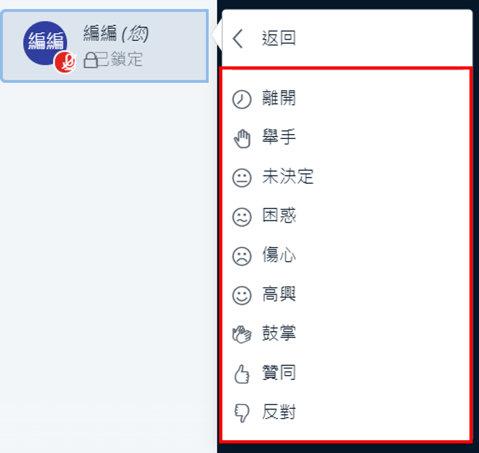Select the 傷心 status text
Viewport: 479px width, 453px height.
[279, 255]
